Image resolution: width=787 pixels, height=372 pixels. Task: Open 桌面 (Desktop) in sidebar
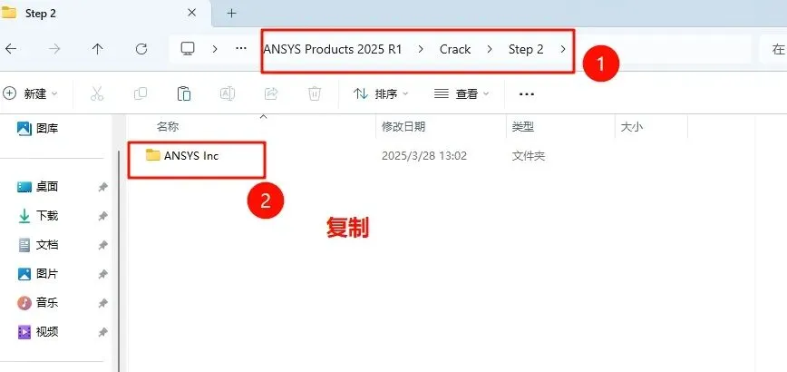38,187
